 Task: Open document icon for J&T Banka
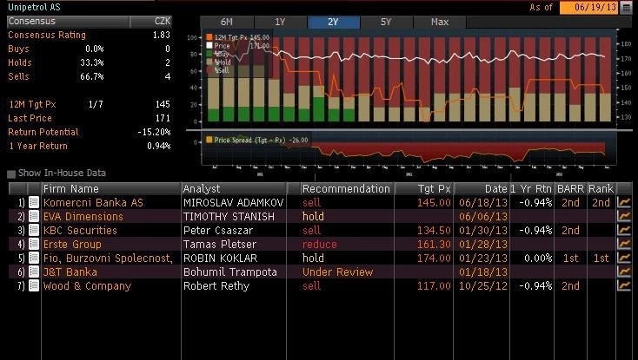[34, 272]
